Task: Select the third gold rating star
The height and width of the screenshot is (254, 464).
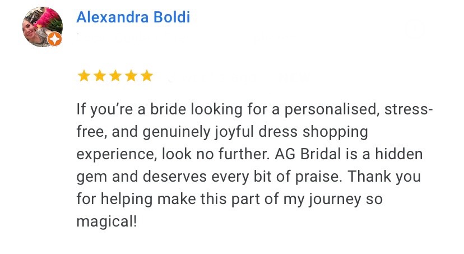Action: tap(115, 76)
